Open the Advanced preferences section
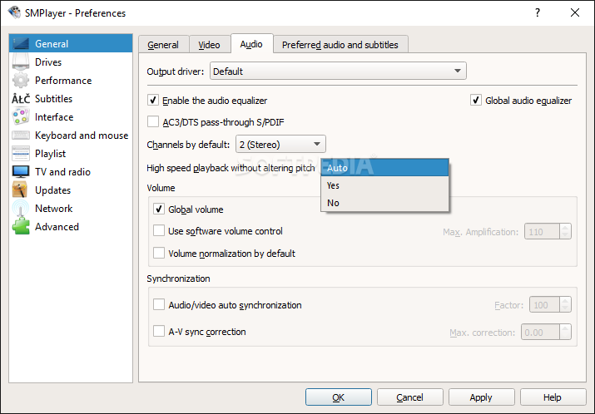 (x=70, y=227)
